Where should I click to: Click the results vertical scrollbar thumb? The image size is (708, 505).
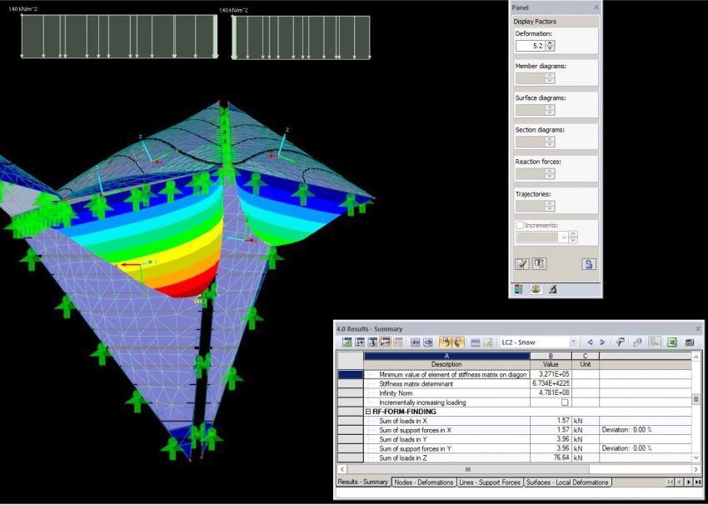[696, 399]
